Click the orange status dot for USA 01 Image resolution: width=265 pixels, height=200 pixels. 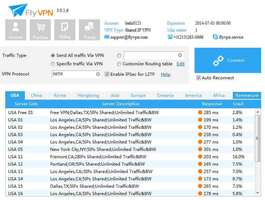click(x=200, y=120)
